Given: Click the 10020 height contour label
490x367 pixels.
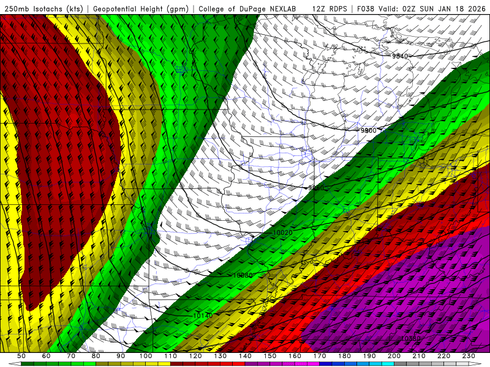Looking at the screenshot, I should tap(282, 233).
